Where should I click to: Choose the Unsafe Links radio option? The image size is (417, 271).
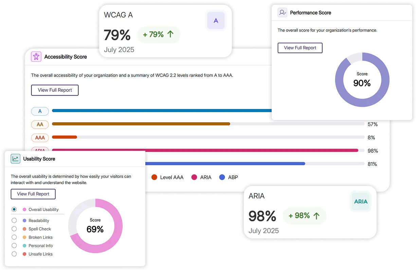coord(14,254)
